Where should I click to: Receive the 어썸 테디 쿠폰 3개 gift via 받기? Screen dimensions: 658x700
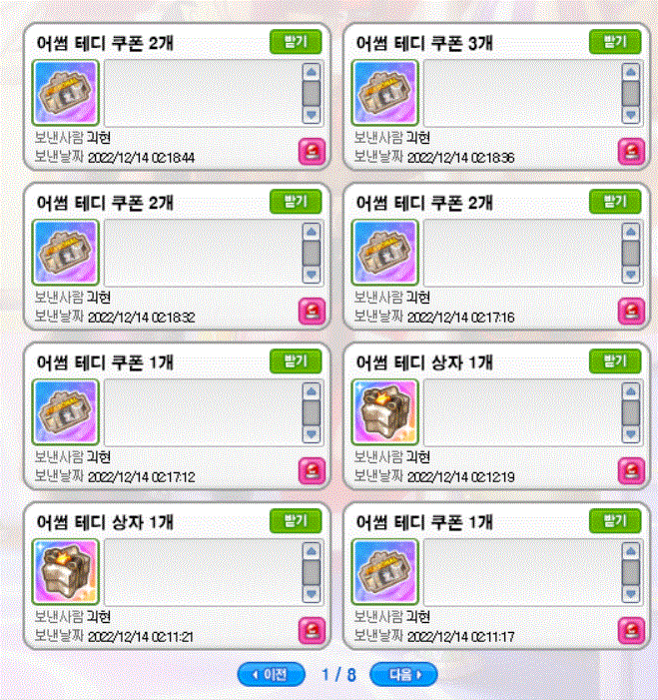point(615,42)
